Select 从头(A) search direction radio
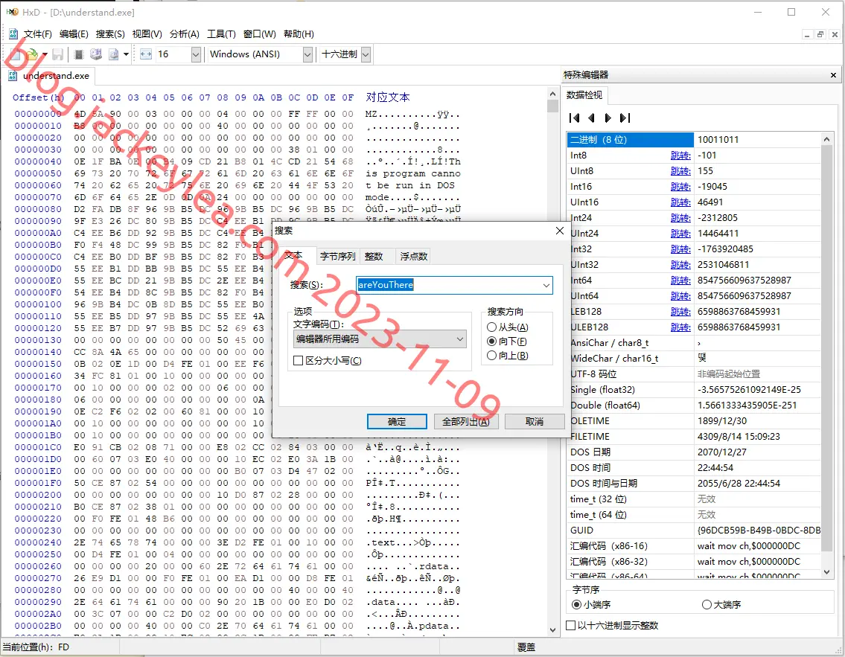 coord(491,327)
